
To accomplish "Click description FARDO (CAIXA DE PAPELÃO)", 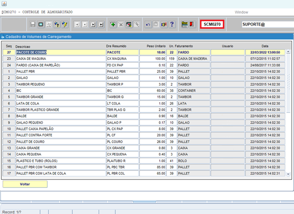I will point(61,65).
